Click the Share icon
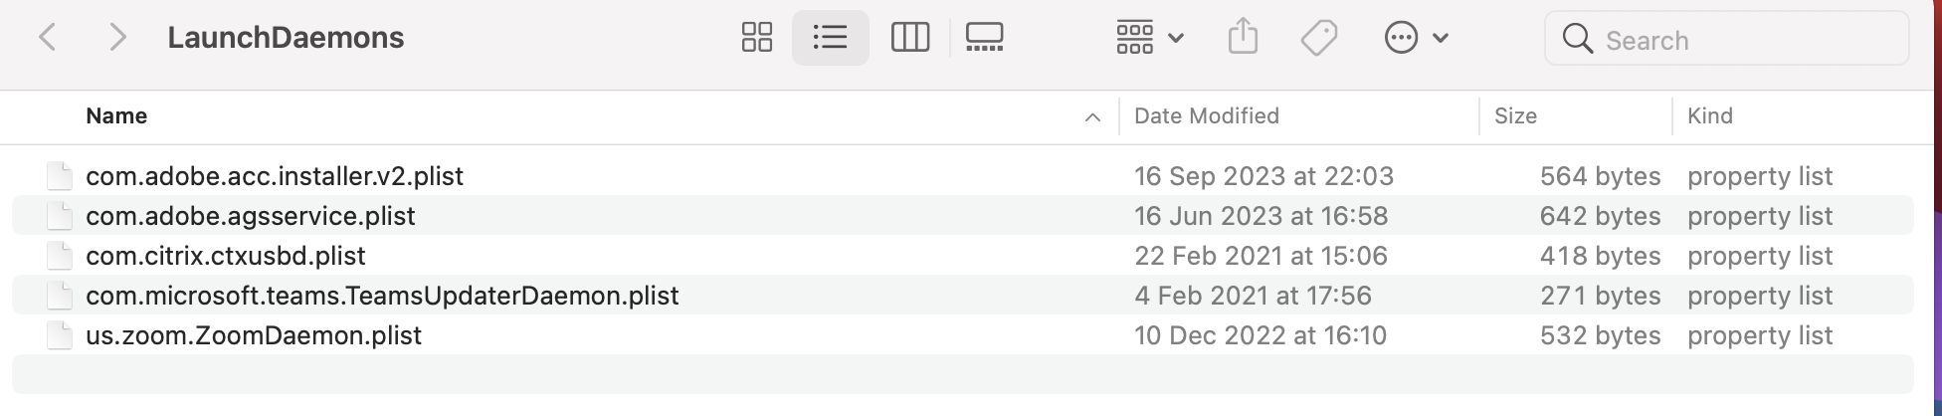This screenshot has width=1942, height=416. [x=1243, y=38]
